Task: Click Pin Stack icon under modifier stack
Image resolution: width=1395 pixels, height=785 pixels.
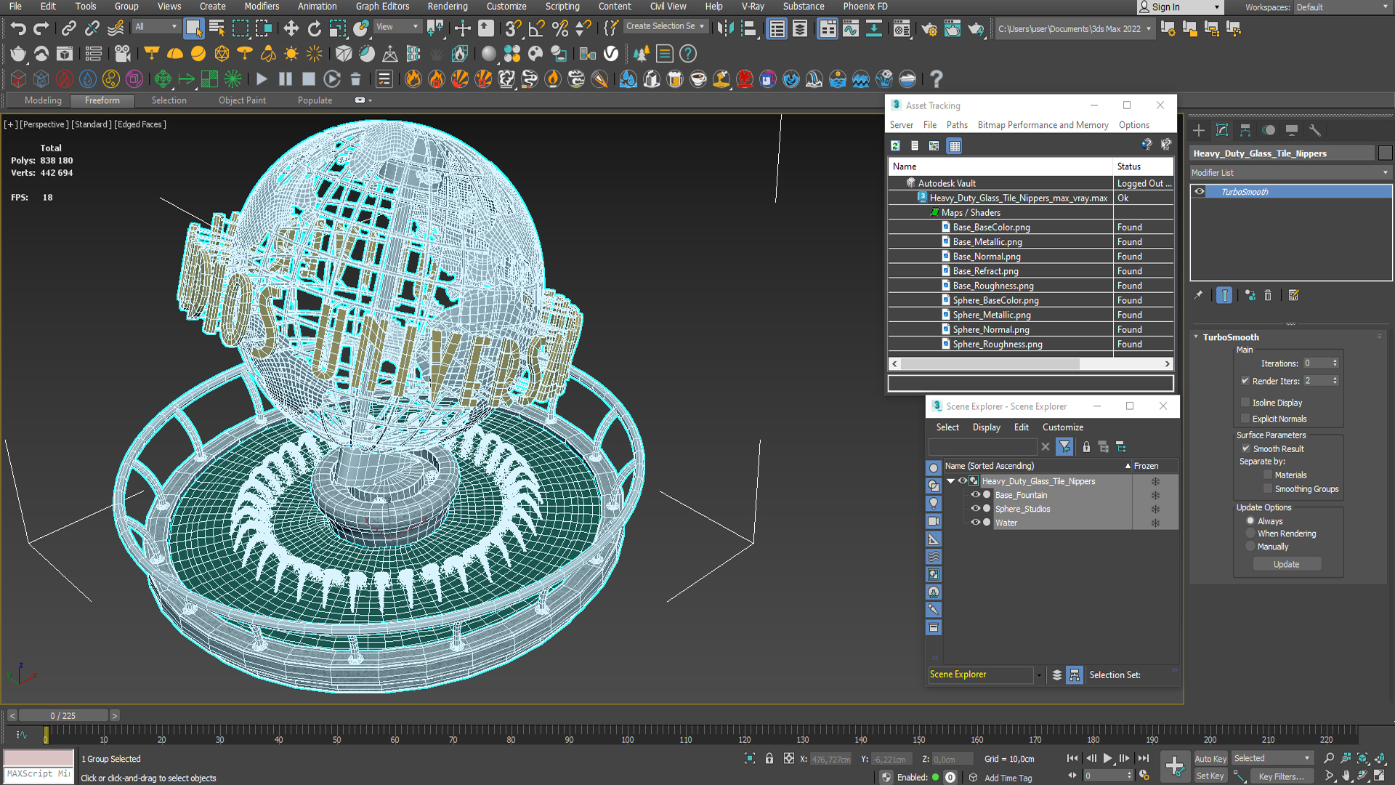Action: [x=1198, y=295]
